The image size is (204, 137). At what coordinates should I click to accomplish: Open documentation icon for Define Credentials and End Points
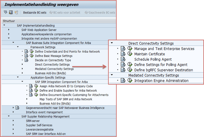click(26, 51)
